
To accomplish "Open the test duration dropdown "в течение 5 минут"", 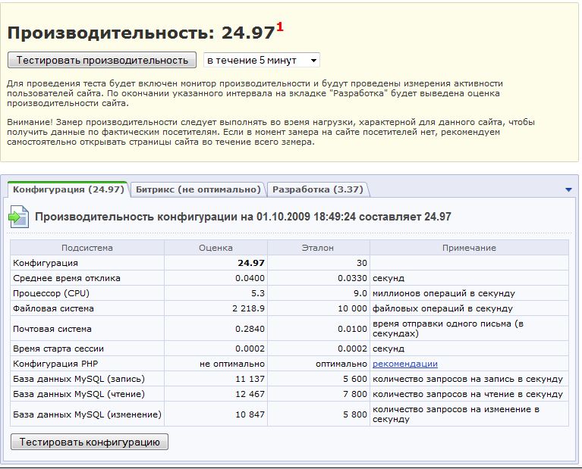I will point(261,60).
